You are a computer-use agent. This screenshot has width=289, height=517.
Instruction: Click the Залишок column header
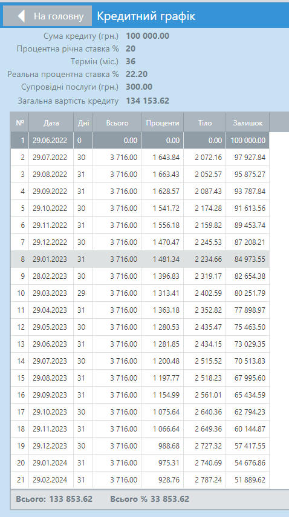[x=247, y=123]
